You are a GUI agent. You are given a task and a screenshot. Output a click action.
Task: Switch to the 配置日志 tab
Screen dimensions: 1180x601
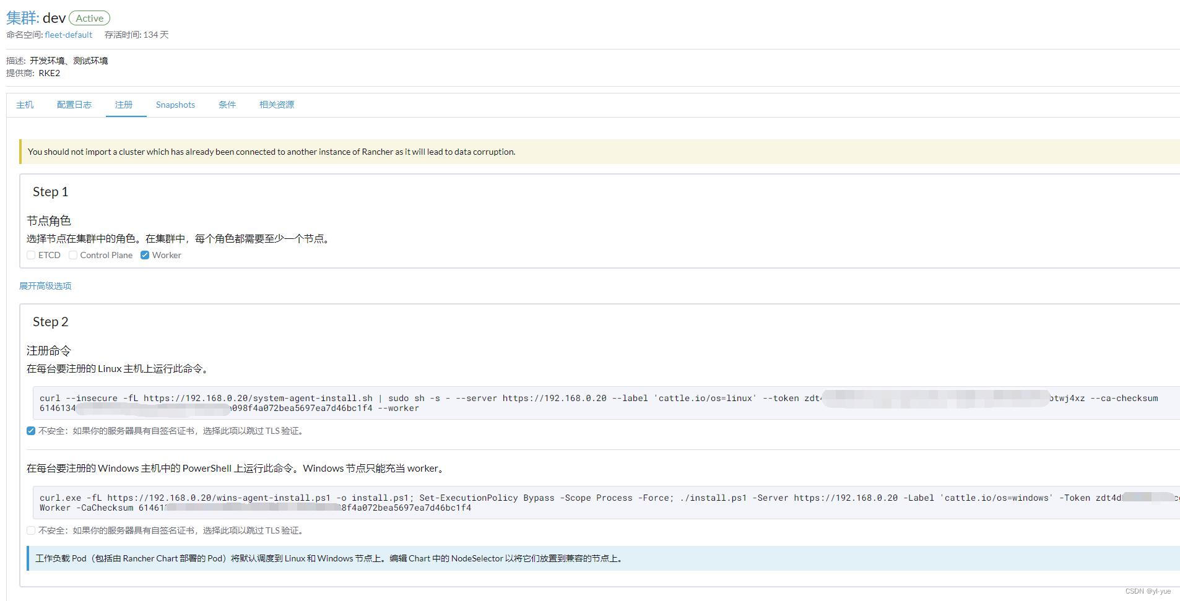click(x=74, y=105)
